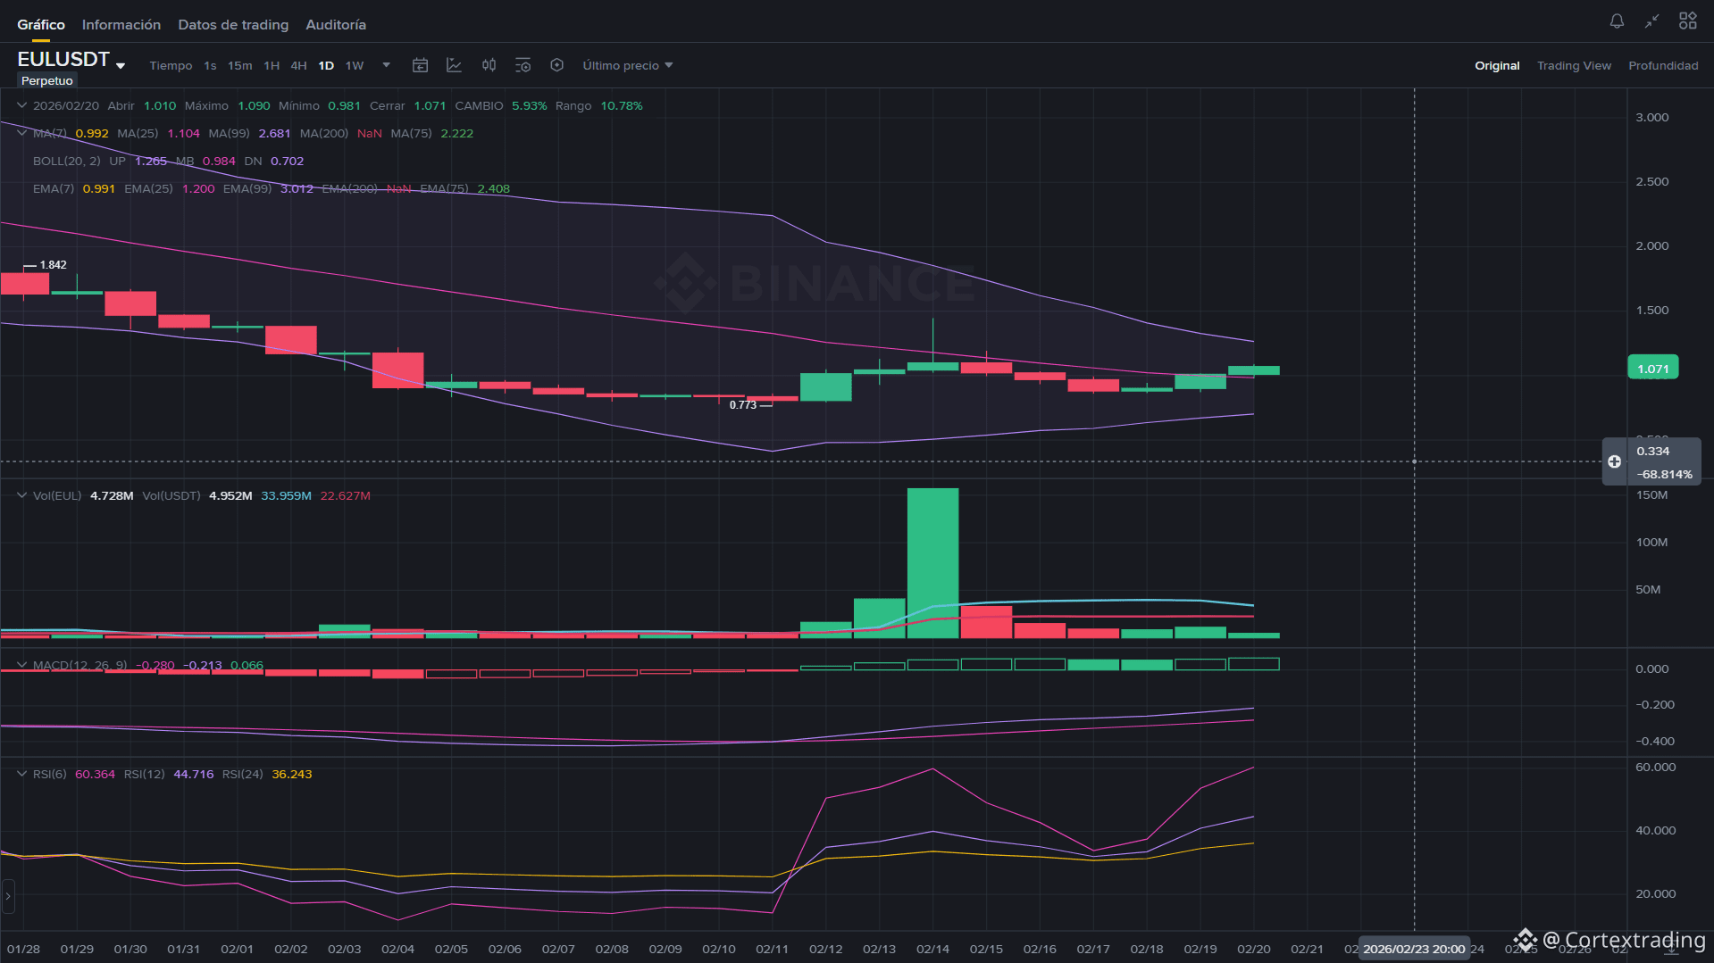Click the Perpetuo contract tag
Image resolution: width=1714 pixels, height=963 pixels.
(46, 80)
